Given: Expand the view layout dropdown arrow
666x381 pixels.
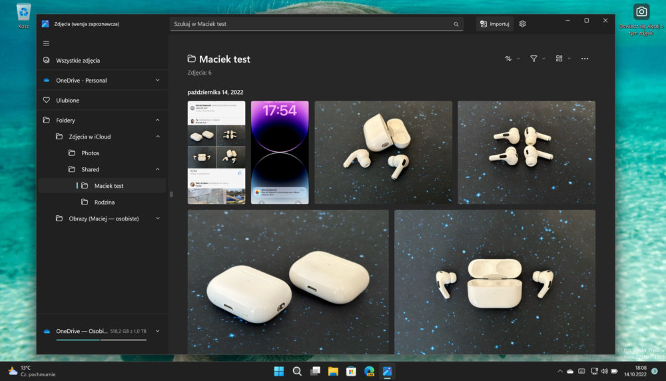Looking at the screenshot, I should [569, 59].
